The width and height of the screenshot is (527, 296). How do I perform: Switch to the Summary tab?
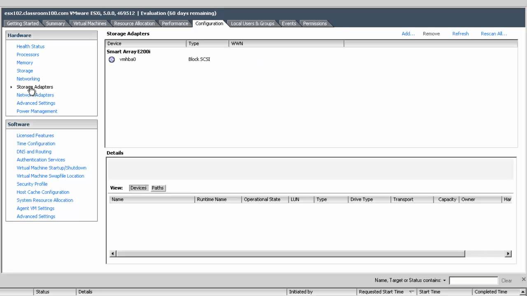55,23
